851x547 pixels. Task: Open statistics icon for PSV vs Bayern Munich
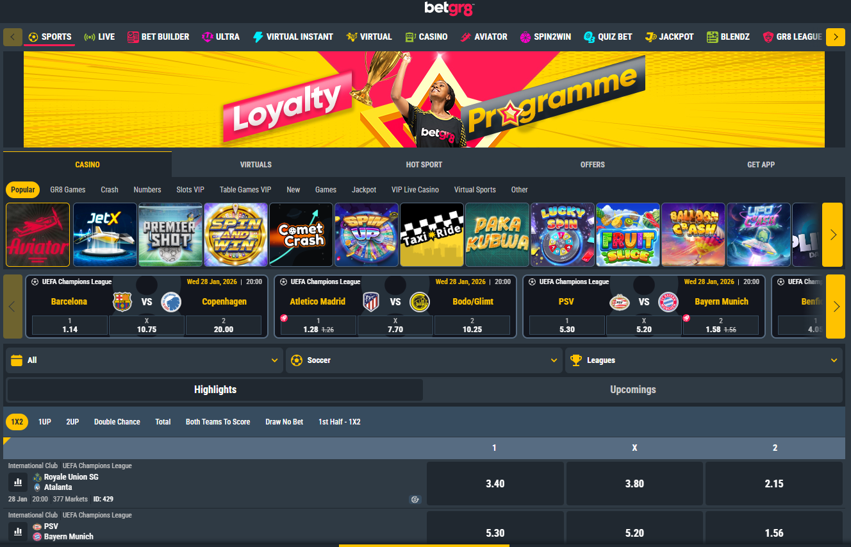18,532
